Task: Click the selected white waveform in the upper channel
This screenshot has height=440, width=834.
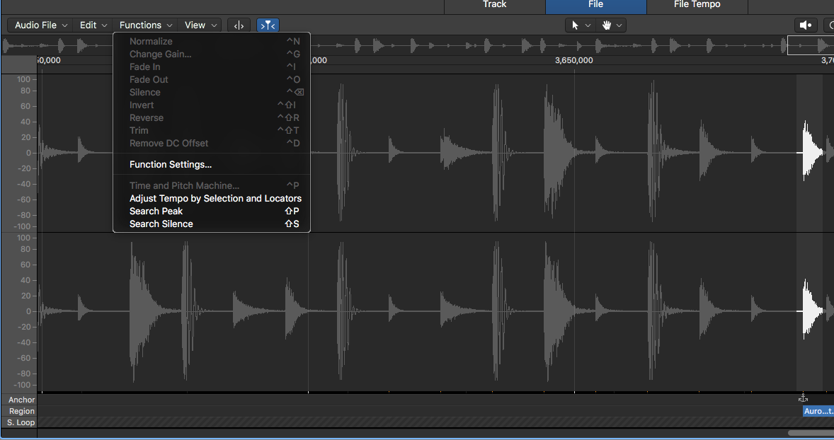Action: (x=811, y=151)
